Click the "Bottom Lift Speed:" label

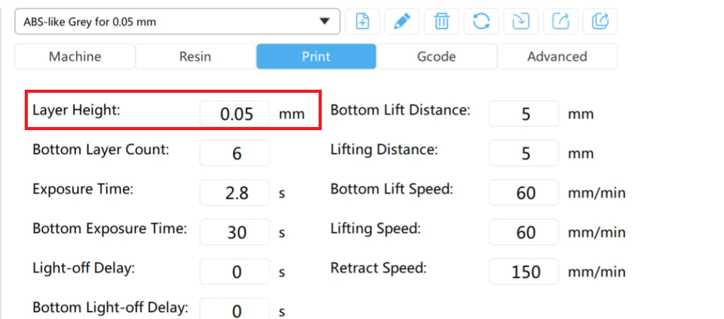tap(392, 190)
